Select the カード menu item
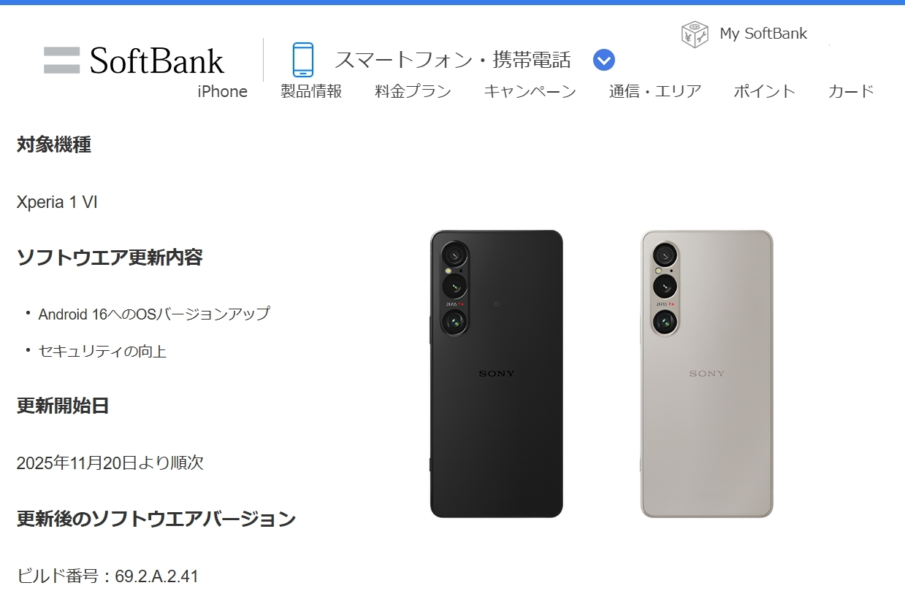The image size is (905, 607). pyautogui.click(x=851, y=91)
